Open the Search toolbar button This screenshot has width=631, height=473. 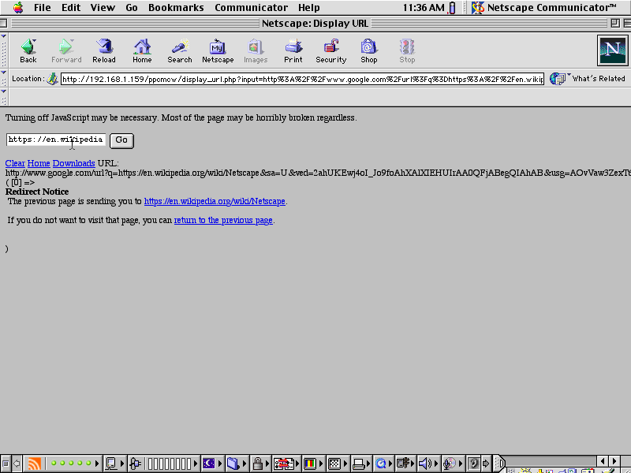180,50
